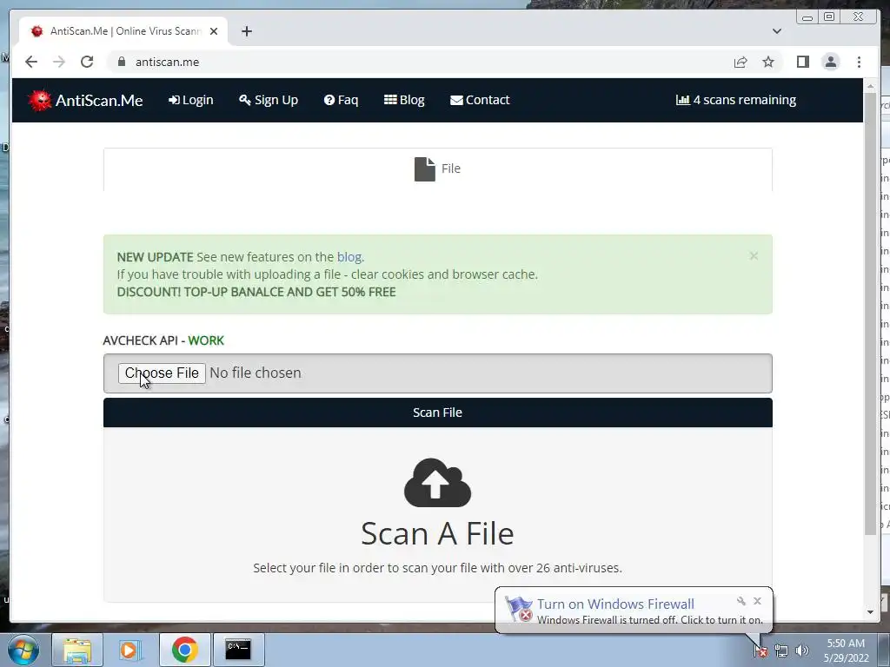Open network tray icon
890x667 pixels.
pyautogui.click(x=781, y=650)
